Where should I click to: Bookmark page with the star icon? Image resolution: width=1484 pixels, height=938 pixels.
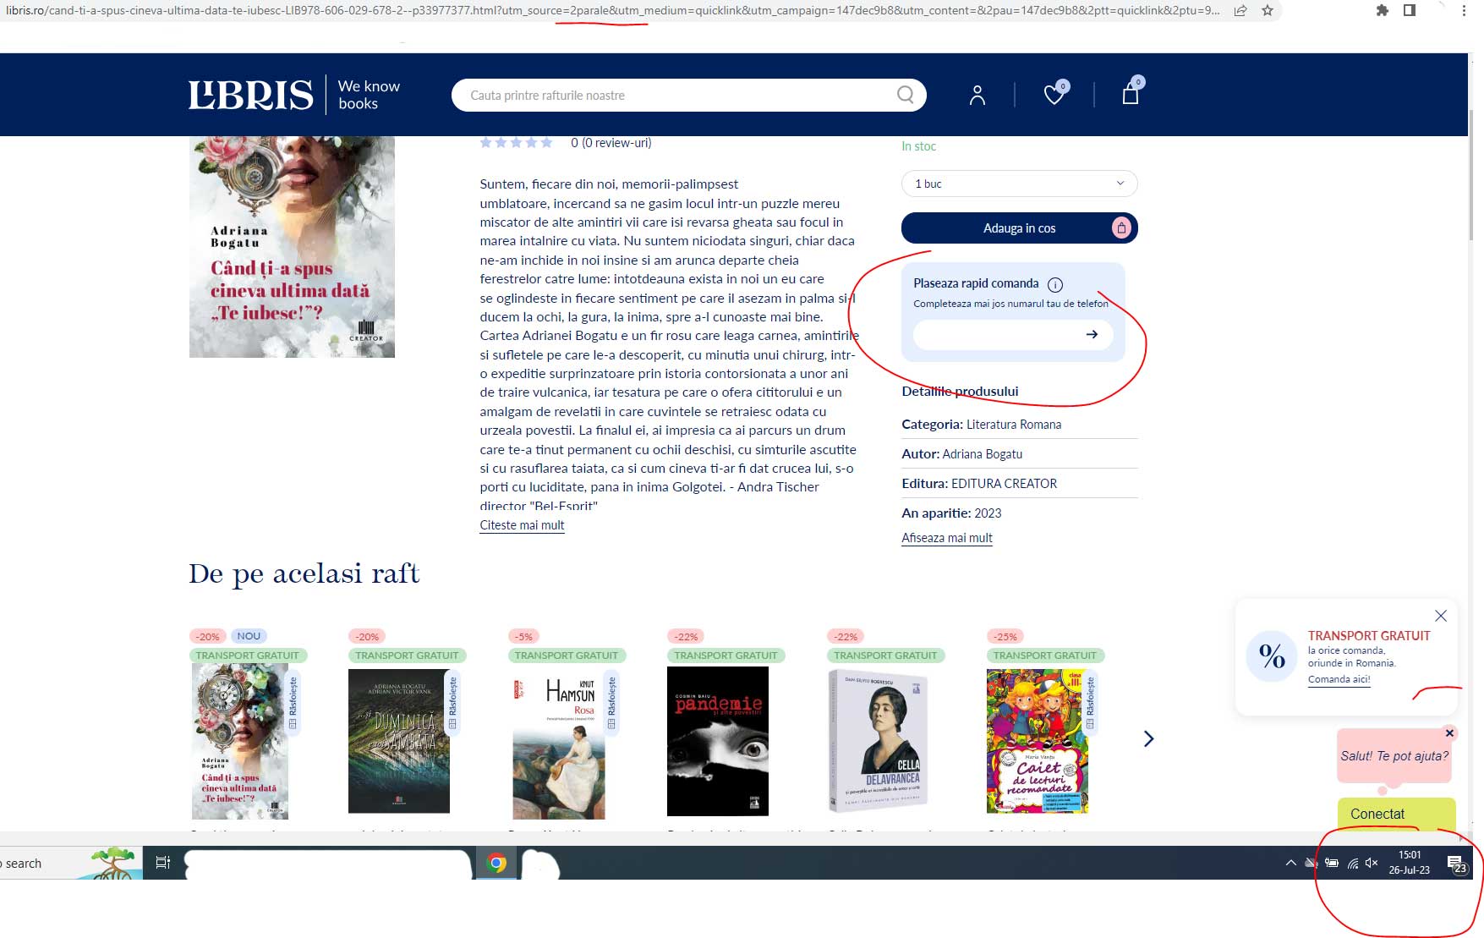tap(1267, 11)
